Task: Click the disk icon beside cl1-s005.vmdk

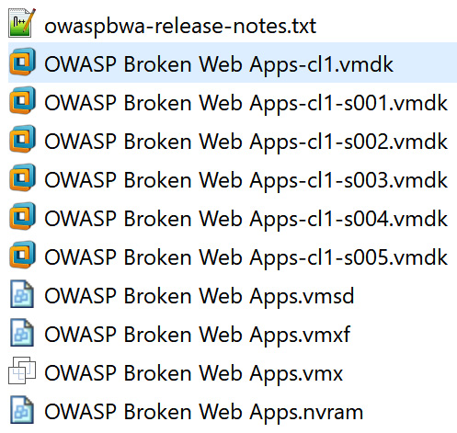Action: [x=22, y=255]
